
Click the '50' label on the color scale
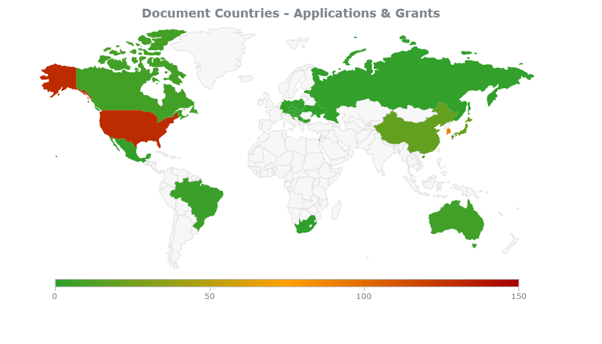[209, 296]
